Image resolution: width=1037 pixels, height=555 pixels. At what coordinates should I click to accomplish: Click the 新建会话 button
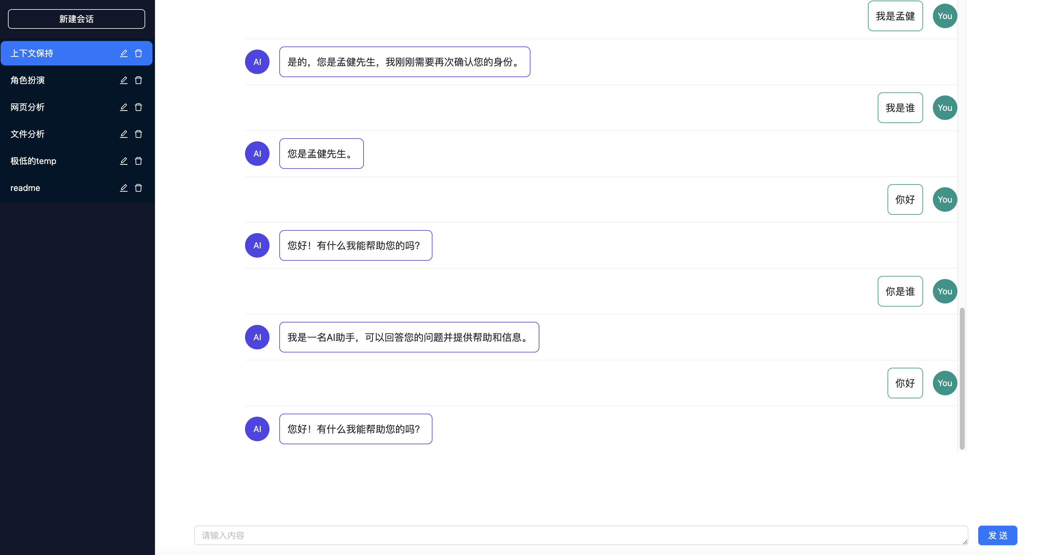pyautogui.click(x=77, y=19)
